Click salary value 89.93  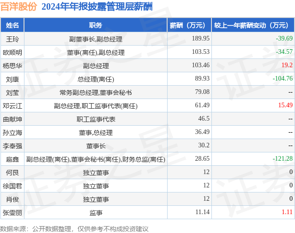(x=202, y=78)
